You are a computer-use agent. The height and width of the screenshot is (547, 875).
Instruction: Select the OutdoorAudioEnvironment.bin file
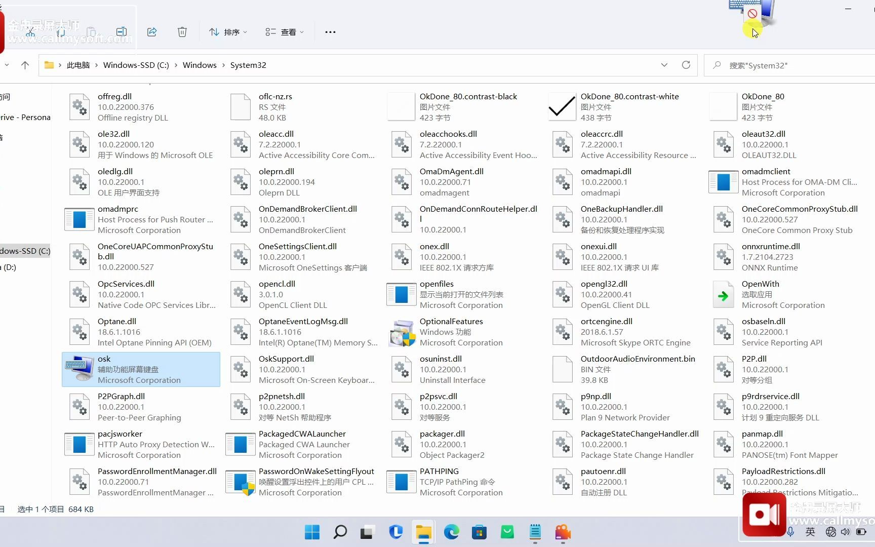[624, 369]
